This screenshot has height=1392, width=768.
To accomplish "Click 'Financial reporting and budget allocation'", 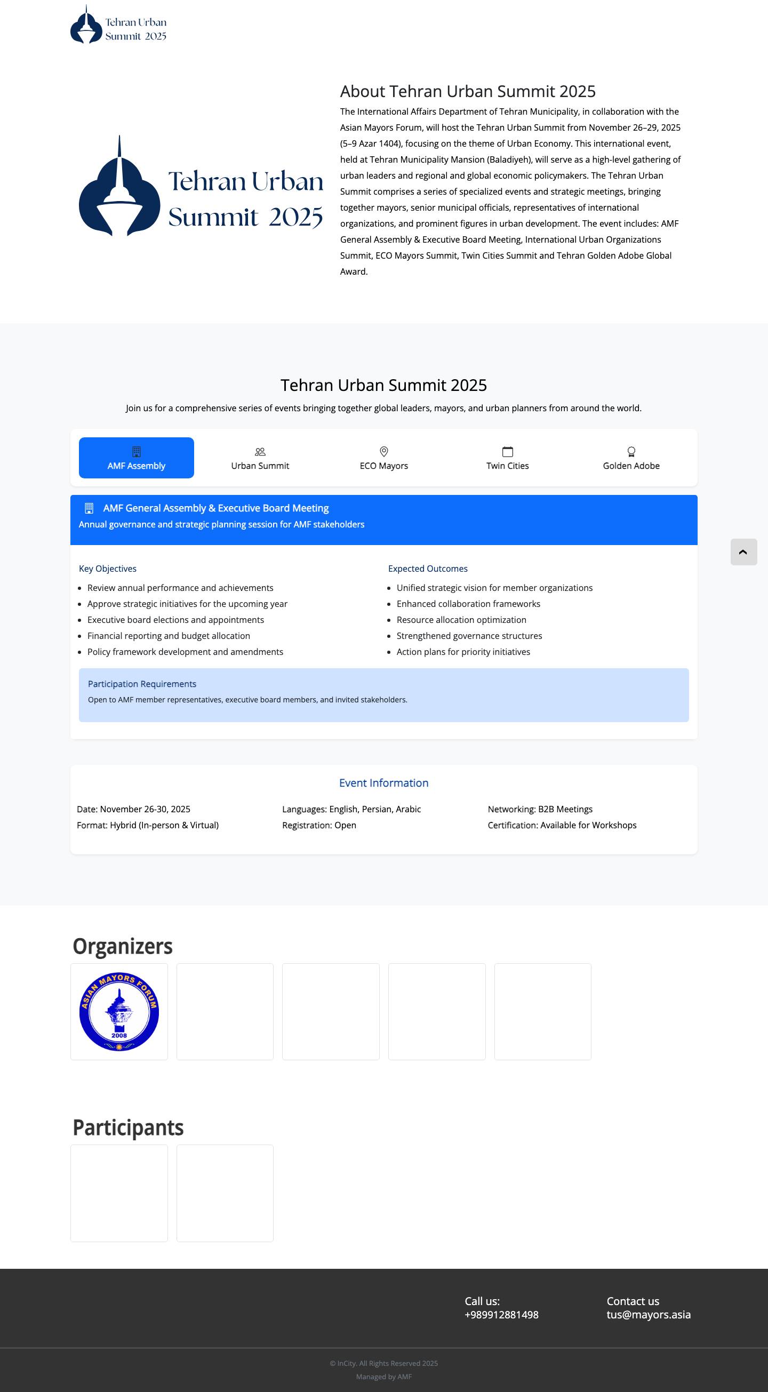I will [x=169, y=636].
